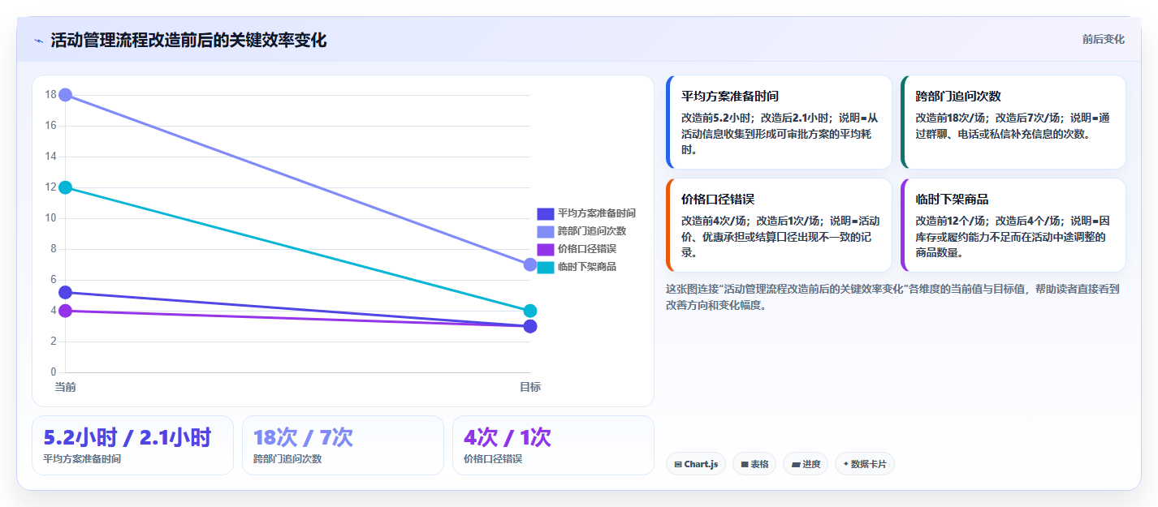Select the 4次 / 1次 stat card
Image resolution: width=1158 pixels, height=507 pixels.
click(x=553, y=445)
